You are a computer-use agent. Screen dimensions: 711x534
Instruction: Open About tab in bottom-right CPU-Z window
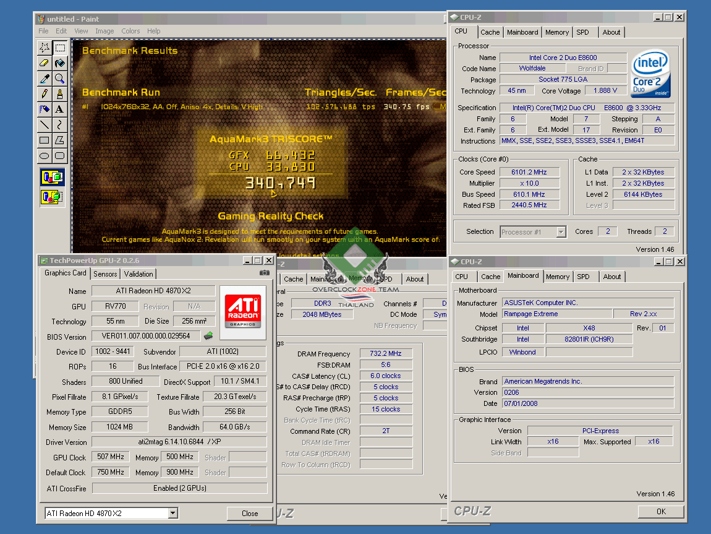click(611, 277)
